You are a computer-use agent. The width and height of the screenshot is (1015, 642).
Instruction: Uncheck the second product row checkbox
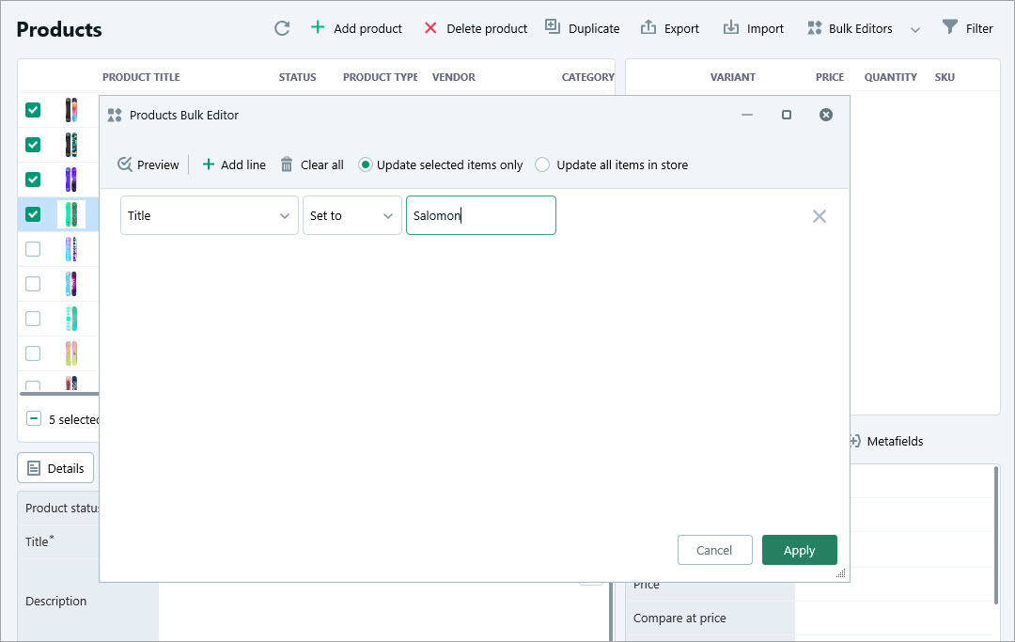[x=33, y=145]
